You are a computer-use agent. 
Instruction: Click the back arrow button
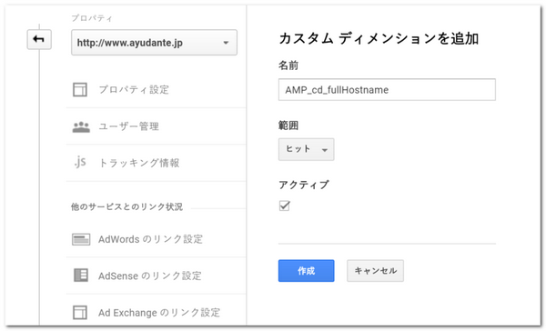(x=39, y=39)
